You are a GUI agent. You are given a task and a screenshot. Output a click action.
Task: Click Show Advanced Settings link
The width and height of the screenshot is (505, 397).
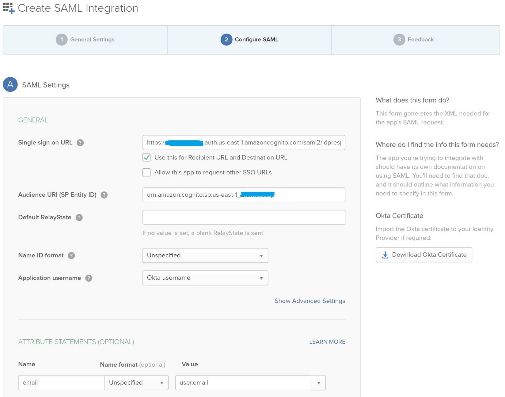[x=309, y=301]
